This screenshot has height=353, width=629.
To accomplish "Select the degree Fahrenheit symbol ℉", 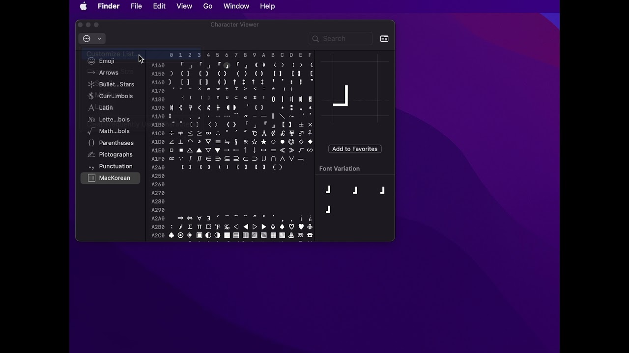I will tap(218, 227).
